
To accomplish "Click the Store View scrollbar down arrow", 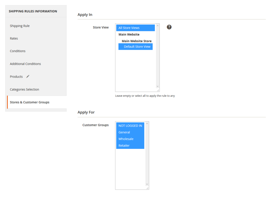I will pos(158,86).
